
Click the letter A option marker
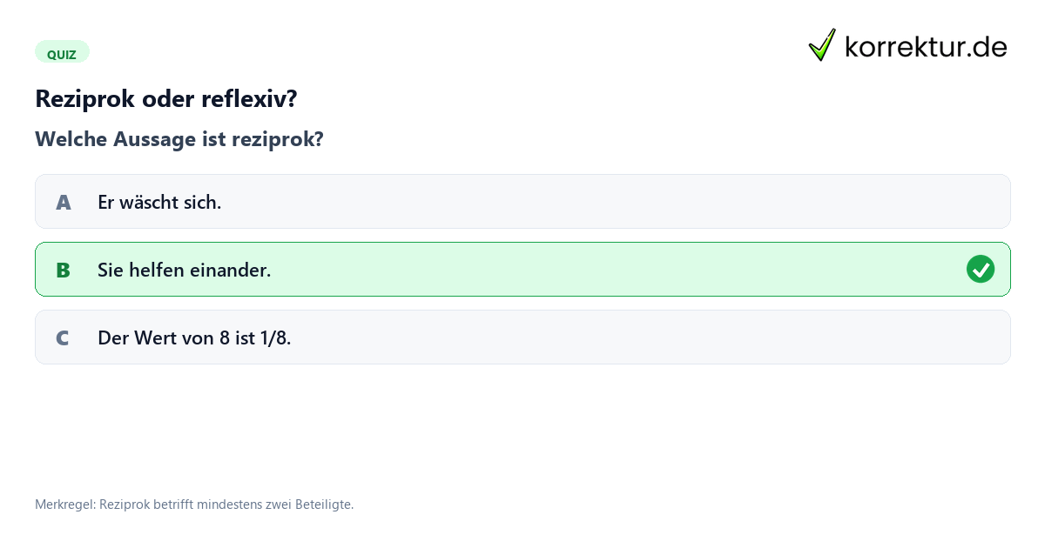click(63, 203)
